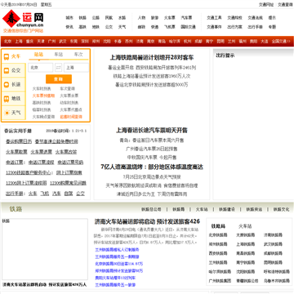
Task: Select 武汉 in the red city bar
Action: [63, 42]
